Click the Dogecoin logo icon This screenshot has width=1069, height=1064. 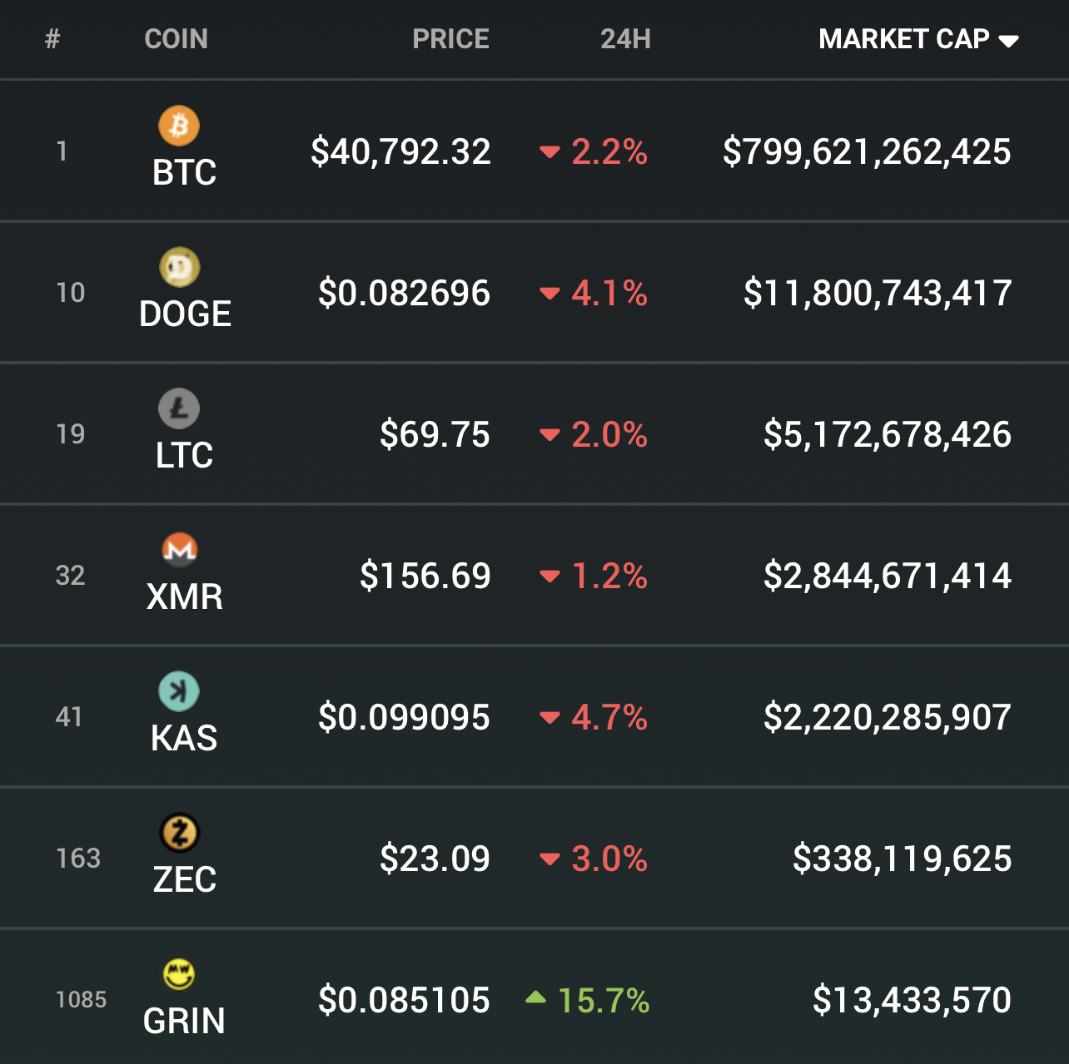pos(179,267)
